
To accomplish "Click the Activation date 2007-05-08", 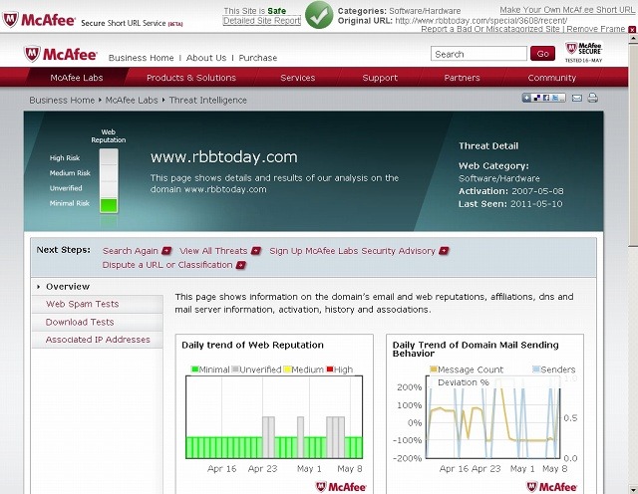I will [x=537, y=191].
